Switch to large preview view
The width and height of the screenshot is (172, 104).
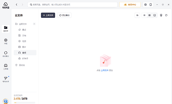pyautogui.click(x=155, y=15)
